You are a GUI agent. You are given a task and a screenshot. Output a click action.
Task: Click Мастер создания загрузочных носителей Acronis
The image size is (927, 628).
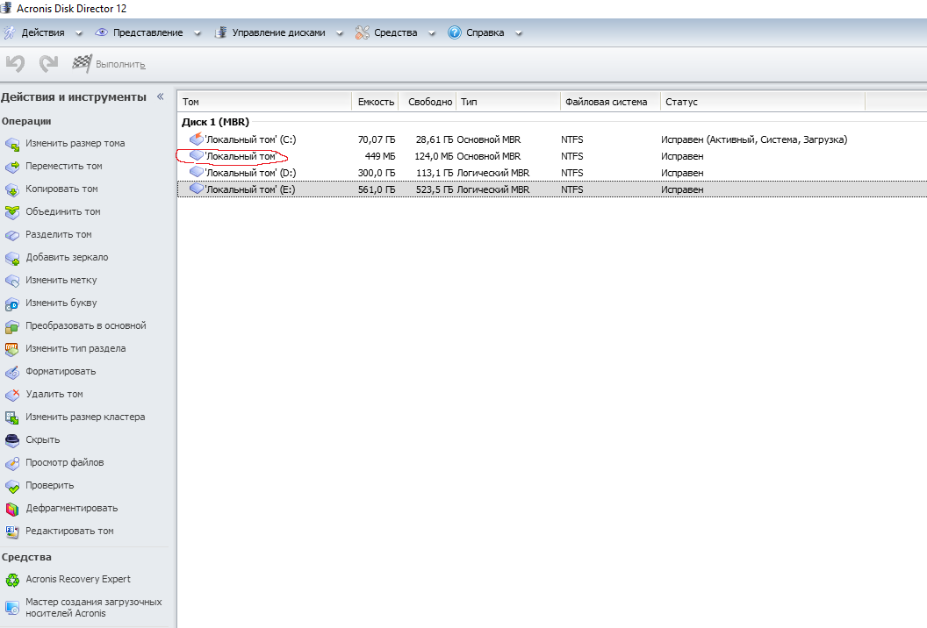tap(93, 607)
